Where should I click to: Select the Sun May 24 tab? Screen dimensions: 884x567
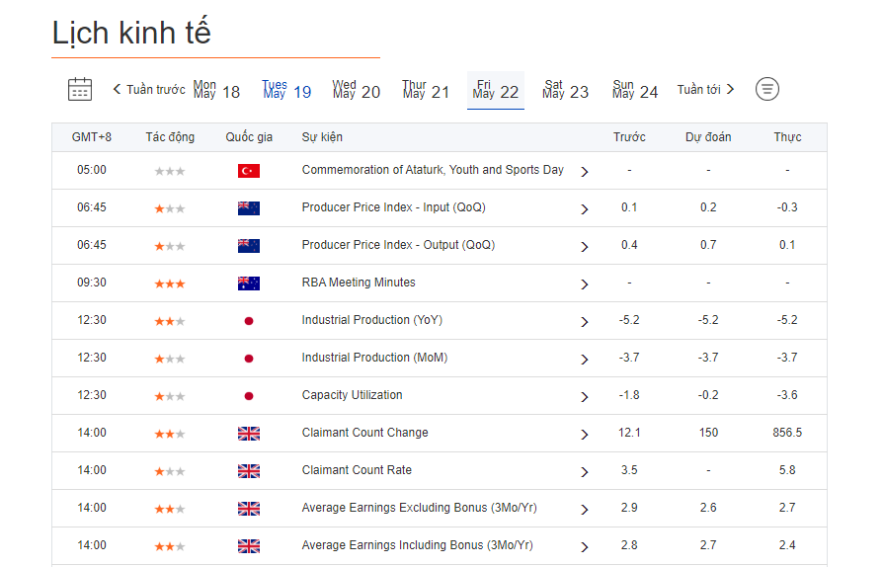point(635,90)
